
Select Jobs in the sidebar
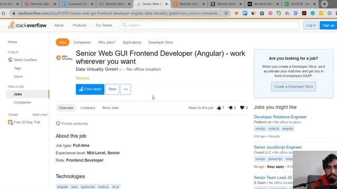tap(27, 94)
